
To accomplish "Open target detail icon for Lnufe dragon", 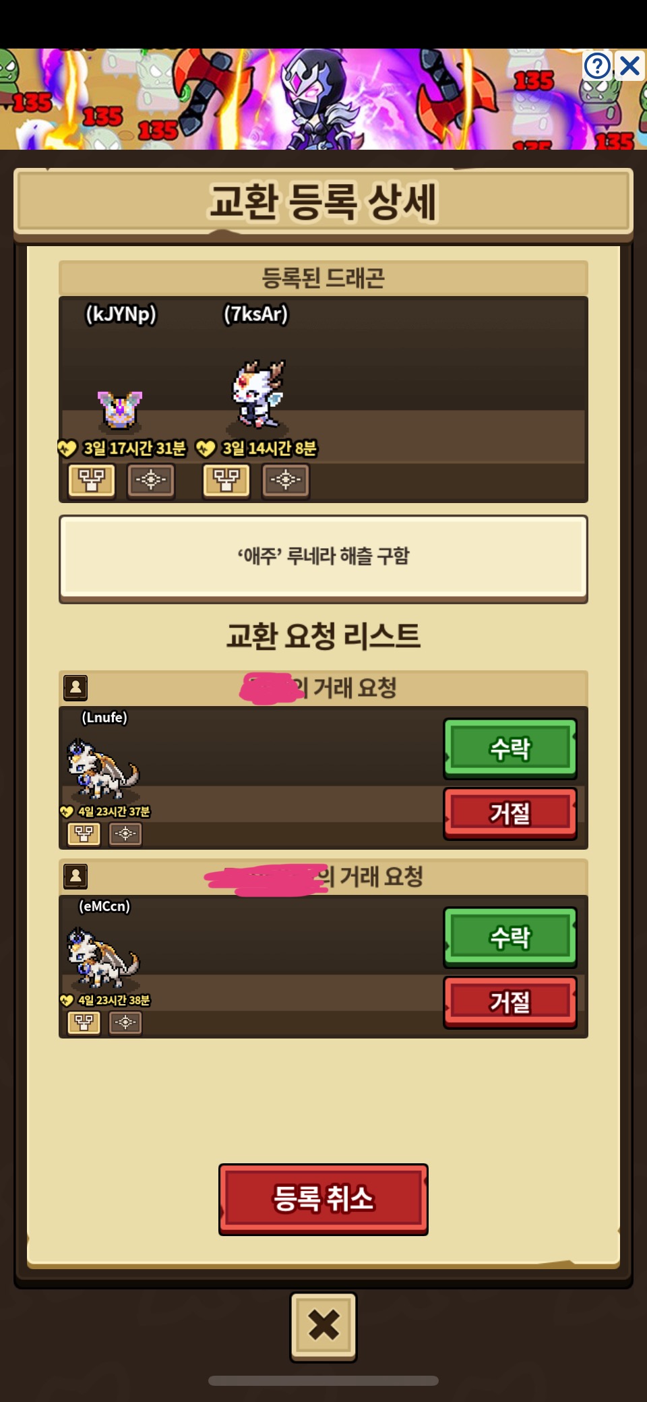I will 125,834.
